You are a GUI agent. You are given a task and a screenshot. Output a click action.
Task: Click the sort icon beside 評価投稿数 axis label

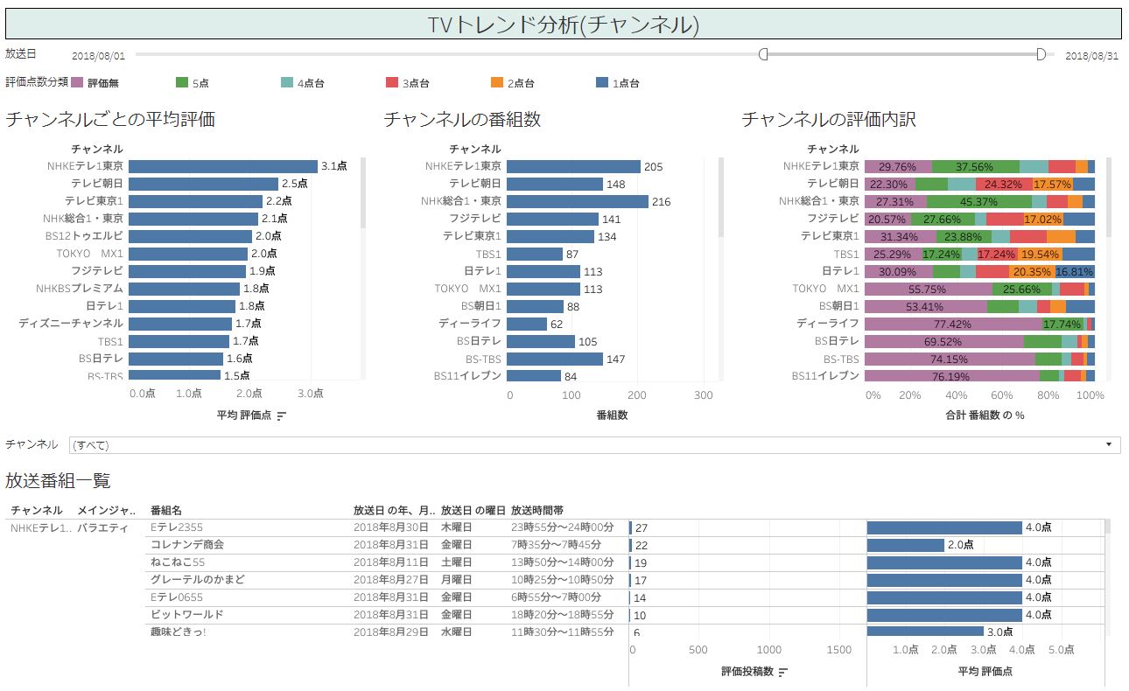click(783, 672)
